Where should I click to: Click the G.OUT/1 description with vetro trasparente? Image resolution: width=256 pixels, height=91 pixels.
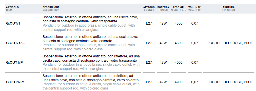pyautogui.click(x=90, y=23)
